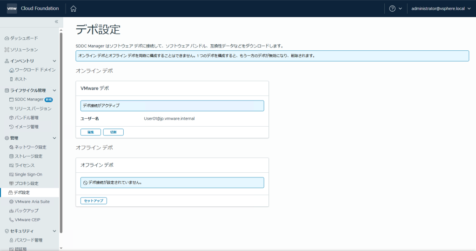Image resolution: width=476 pixels, height=251 pixels.
Task: Click the ユーザー名 label
Action: (89, 119)
